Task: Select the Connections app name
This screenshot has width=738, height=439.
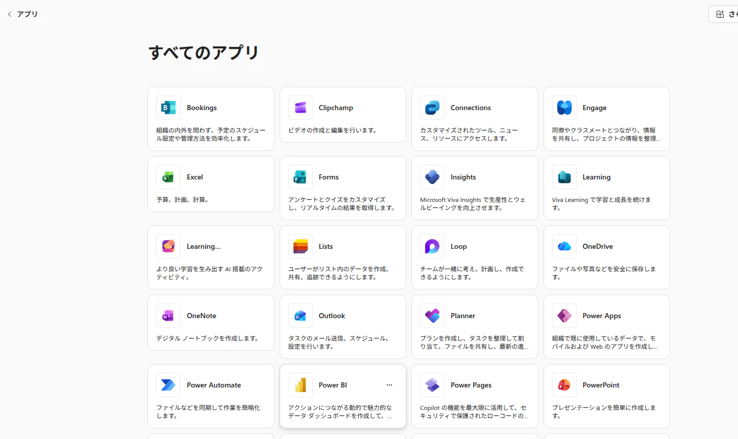Action: coord(471,108)
